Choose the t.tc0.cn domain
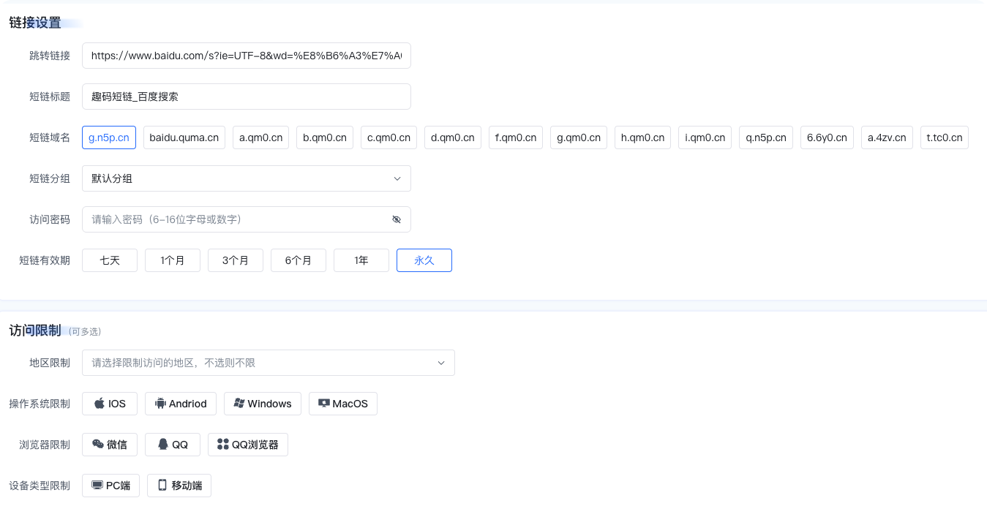Screen dimensions: 987x517 pyautogui.click(x=944, y=137)
